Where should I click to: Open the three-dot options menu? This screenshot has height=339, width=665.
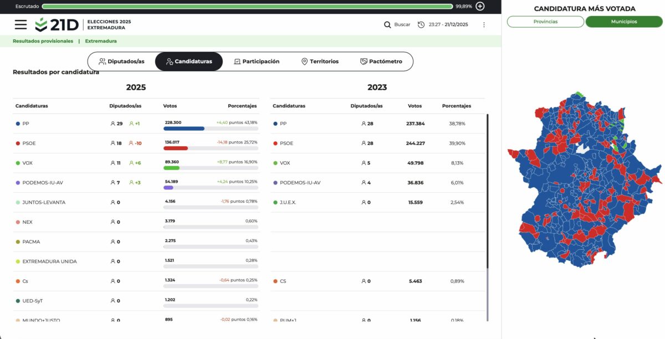click(x=484, y=24)
